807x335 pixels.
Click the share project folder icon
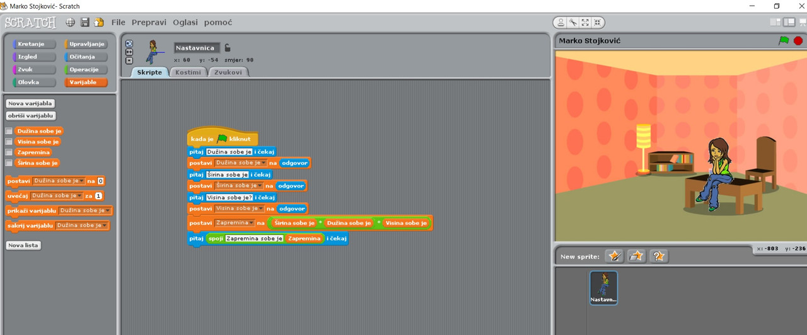[x=99, y=22]
